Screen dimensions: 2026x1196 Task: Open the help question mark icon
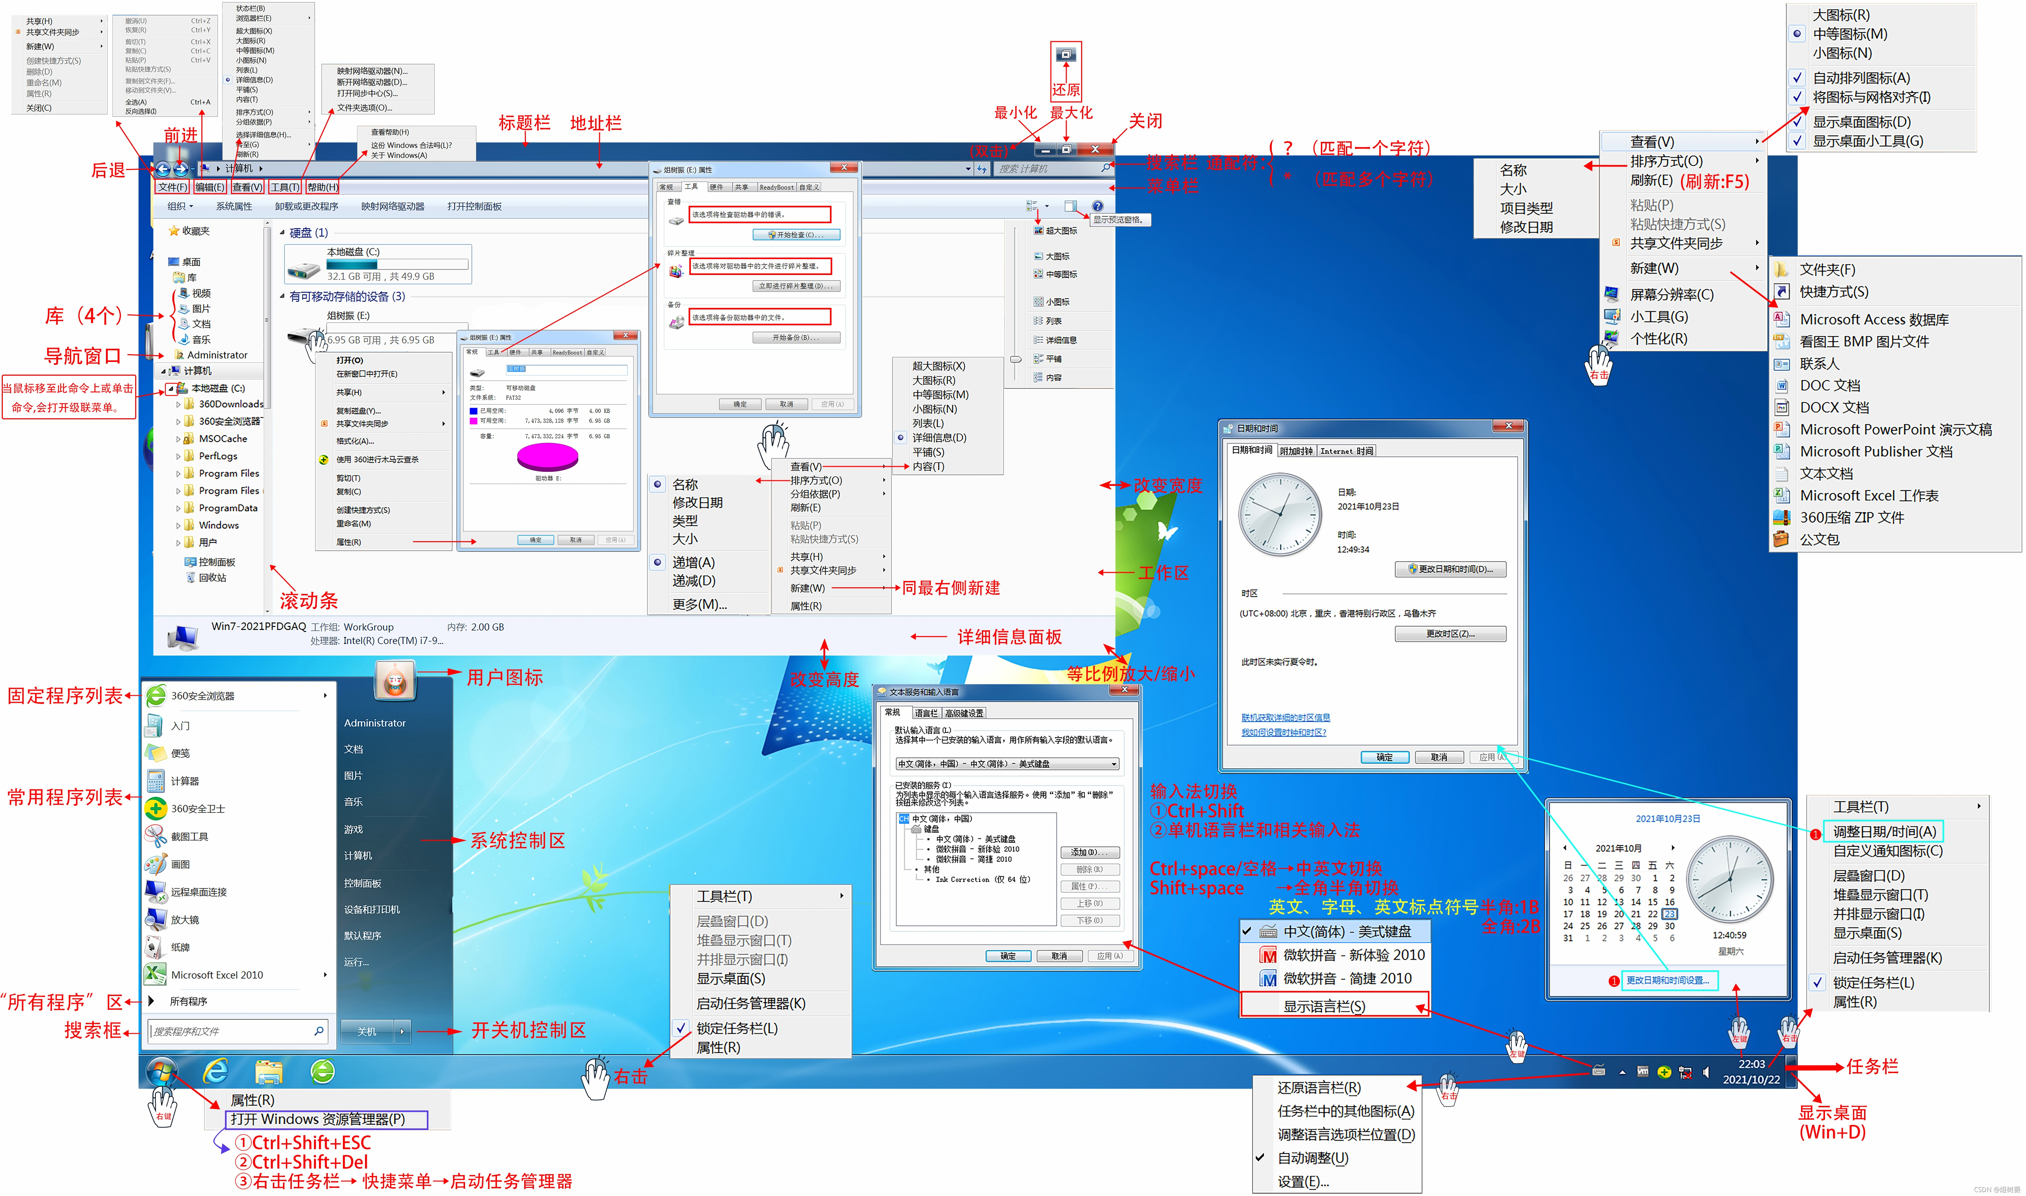(x=1098, y=206)
